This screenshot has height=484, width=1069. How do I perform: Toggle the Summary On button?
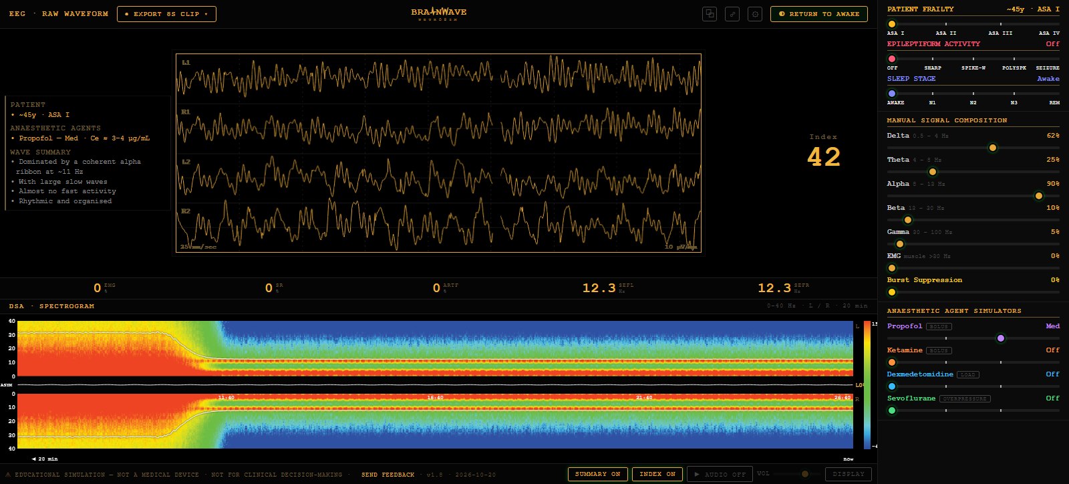[x=597, y=474]
